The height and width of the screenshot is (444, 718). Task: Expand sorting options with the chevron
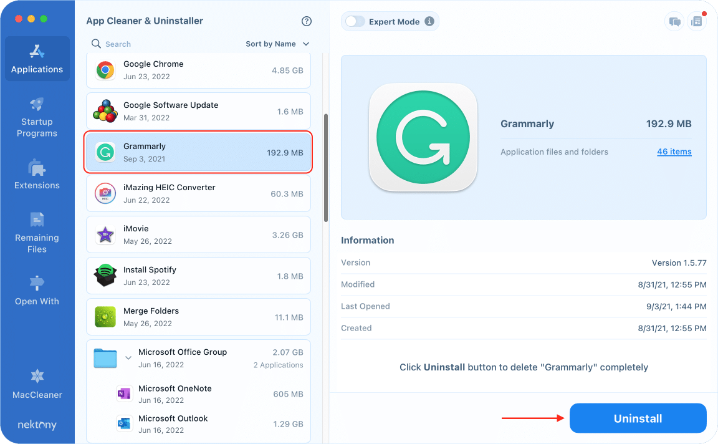[x=305, y=44]
